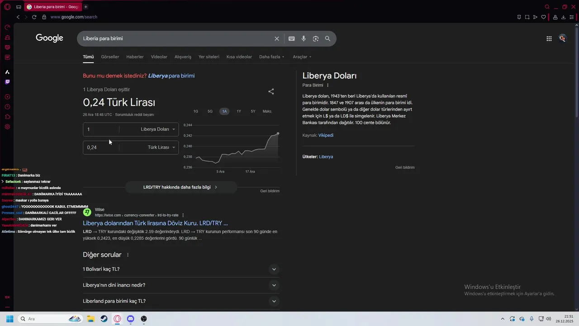Expand Liberland para birimi kaç TL?

(181, 301)
